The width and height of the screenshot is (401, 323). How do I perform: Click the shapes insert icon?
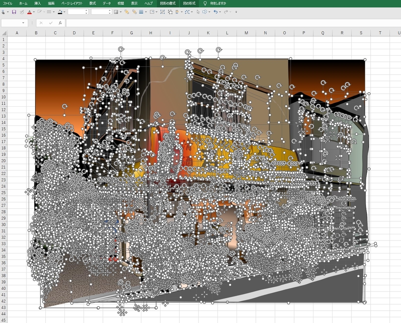[x=205, y=12]
